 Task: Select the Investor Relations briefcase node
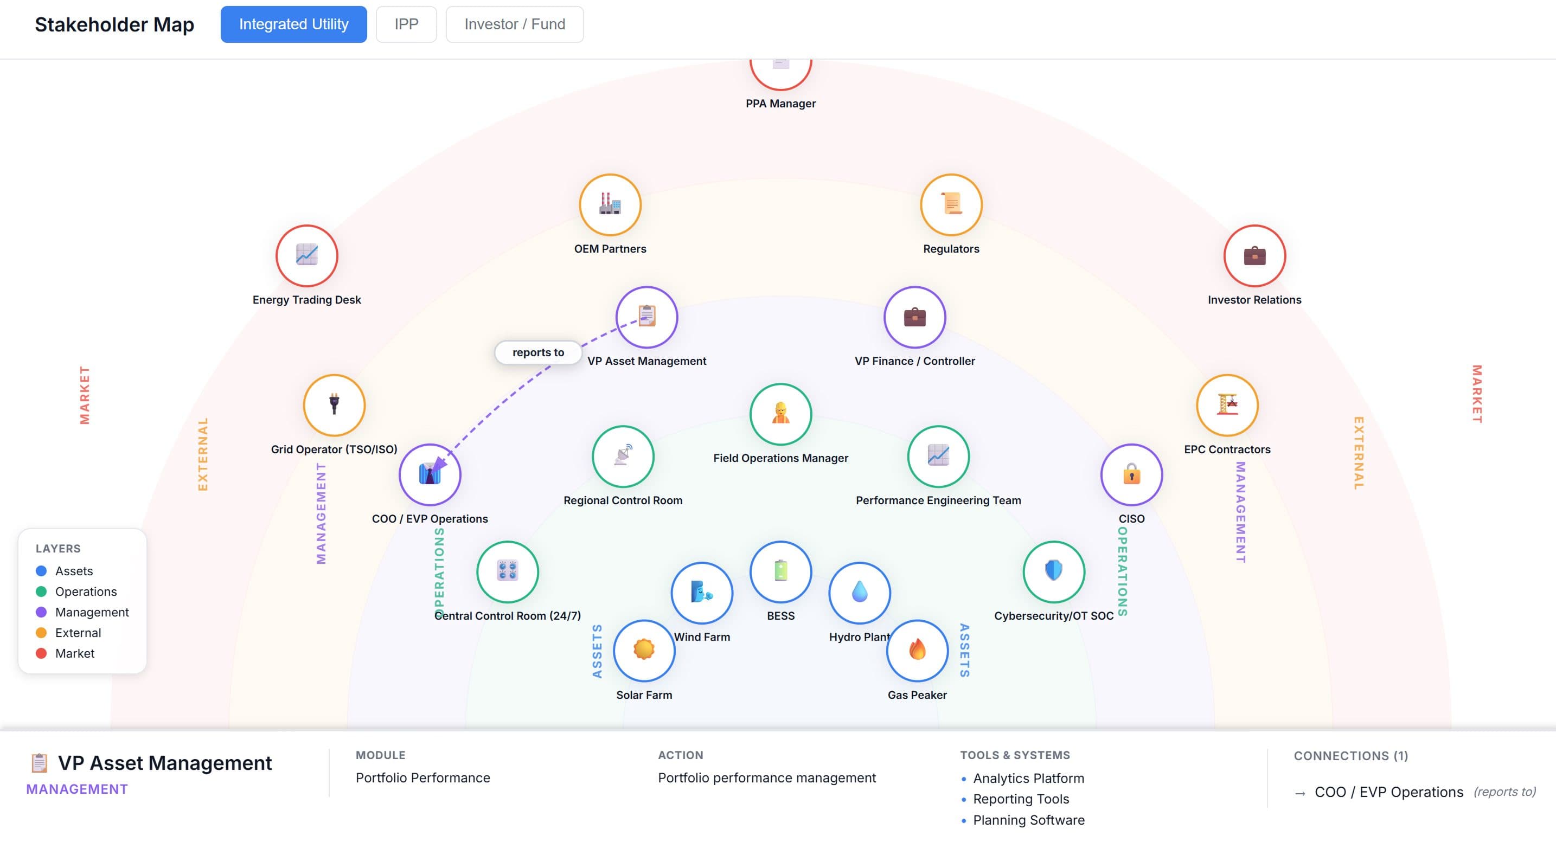[x=1254, y=255]
